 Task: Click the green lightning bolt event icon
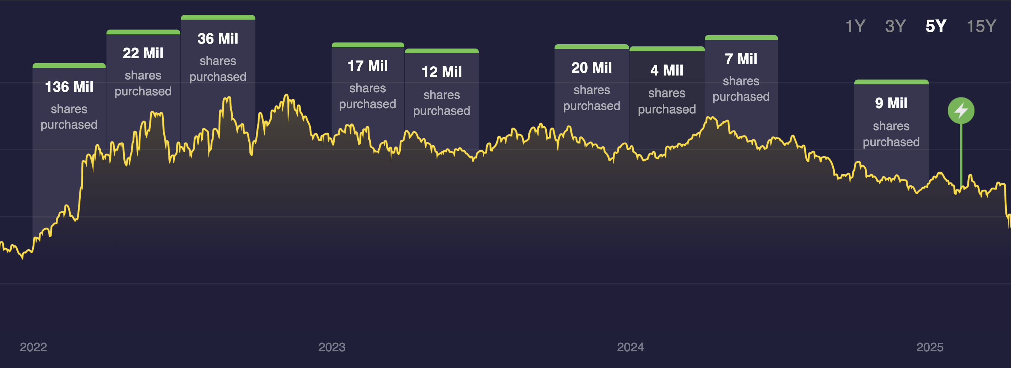[x=961, y=110]
